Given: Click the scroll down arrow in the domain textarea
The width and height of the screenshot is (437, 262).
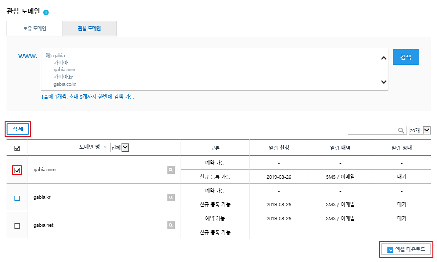Looking at the screenshot, I should tap(384, 82).
